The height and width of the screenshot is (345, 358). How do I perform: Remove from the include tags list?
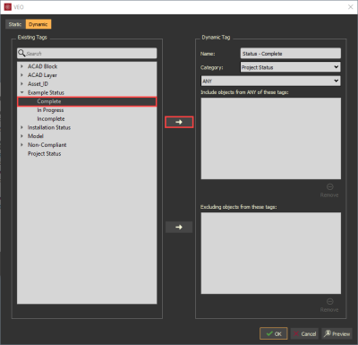[329, 190]
